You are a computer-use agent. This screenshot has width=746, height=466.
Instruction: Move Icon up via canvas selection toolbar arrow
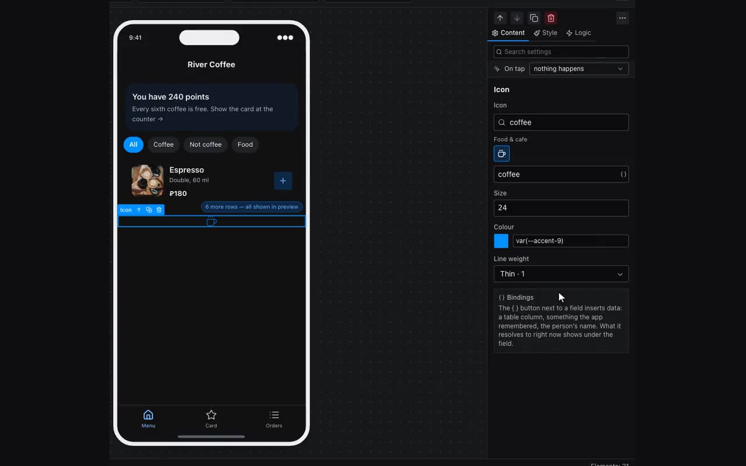tap(139, 210)
